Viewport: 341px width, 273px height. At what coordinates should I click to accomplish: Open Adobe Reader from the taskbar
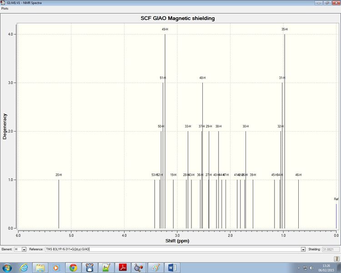(122, 268)
